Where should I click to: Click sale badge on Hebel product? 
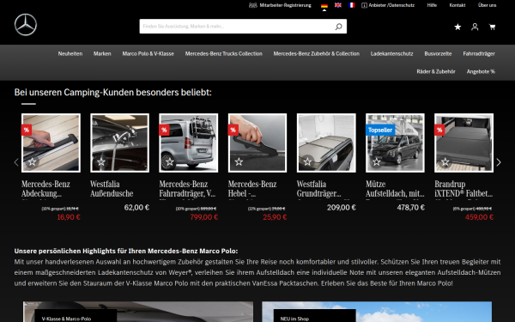click(233, 131)
